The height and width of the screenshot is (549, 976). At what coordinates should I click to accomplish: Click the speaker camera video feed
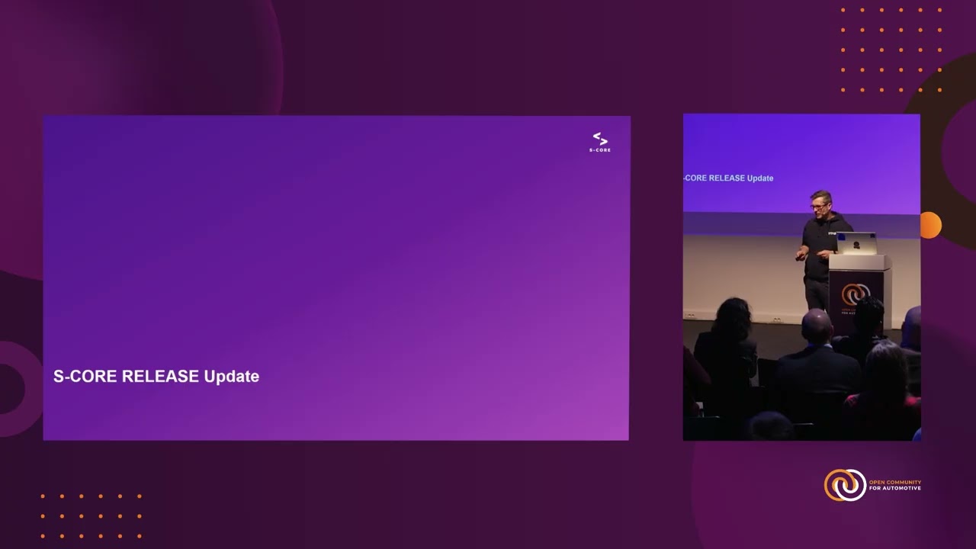click(801, 277)
